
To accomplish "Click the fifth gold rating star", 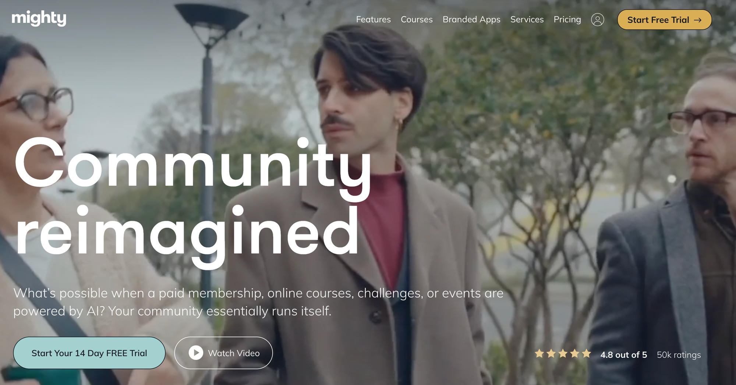I will click(x=587, y=354).
